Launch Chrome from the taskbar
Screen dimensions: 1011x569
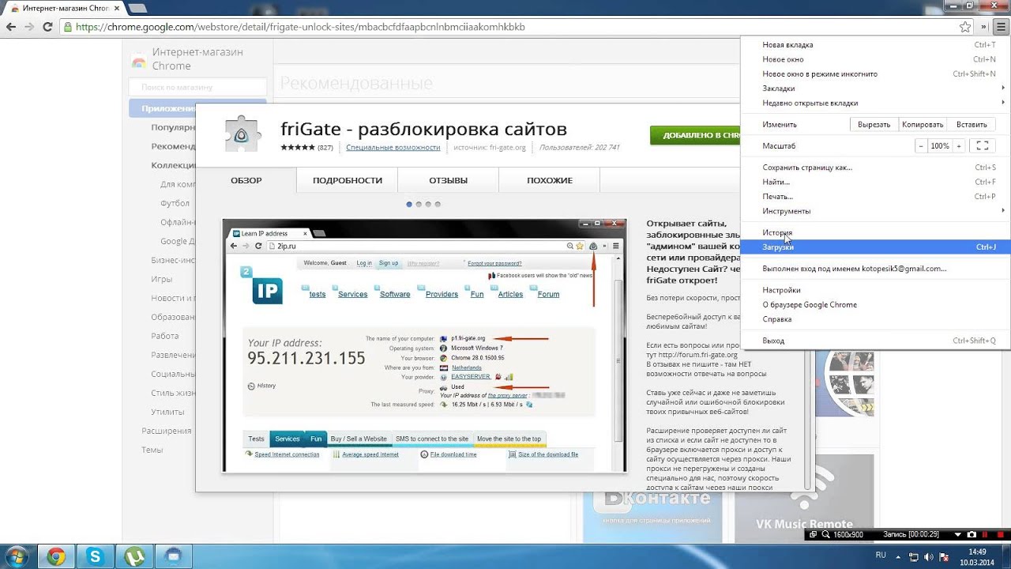click(55, 556)
